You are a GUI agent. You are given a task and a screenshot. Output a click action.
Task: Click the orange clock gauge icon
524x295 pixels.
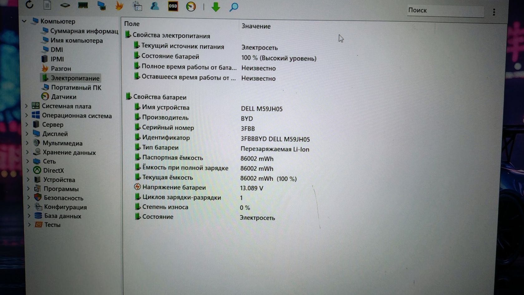point(191,7)
